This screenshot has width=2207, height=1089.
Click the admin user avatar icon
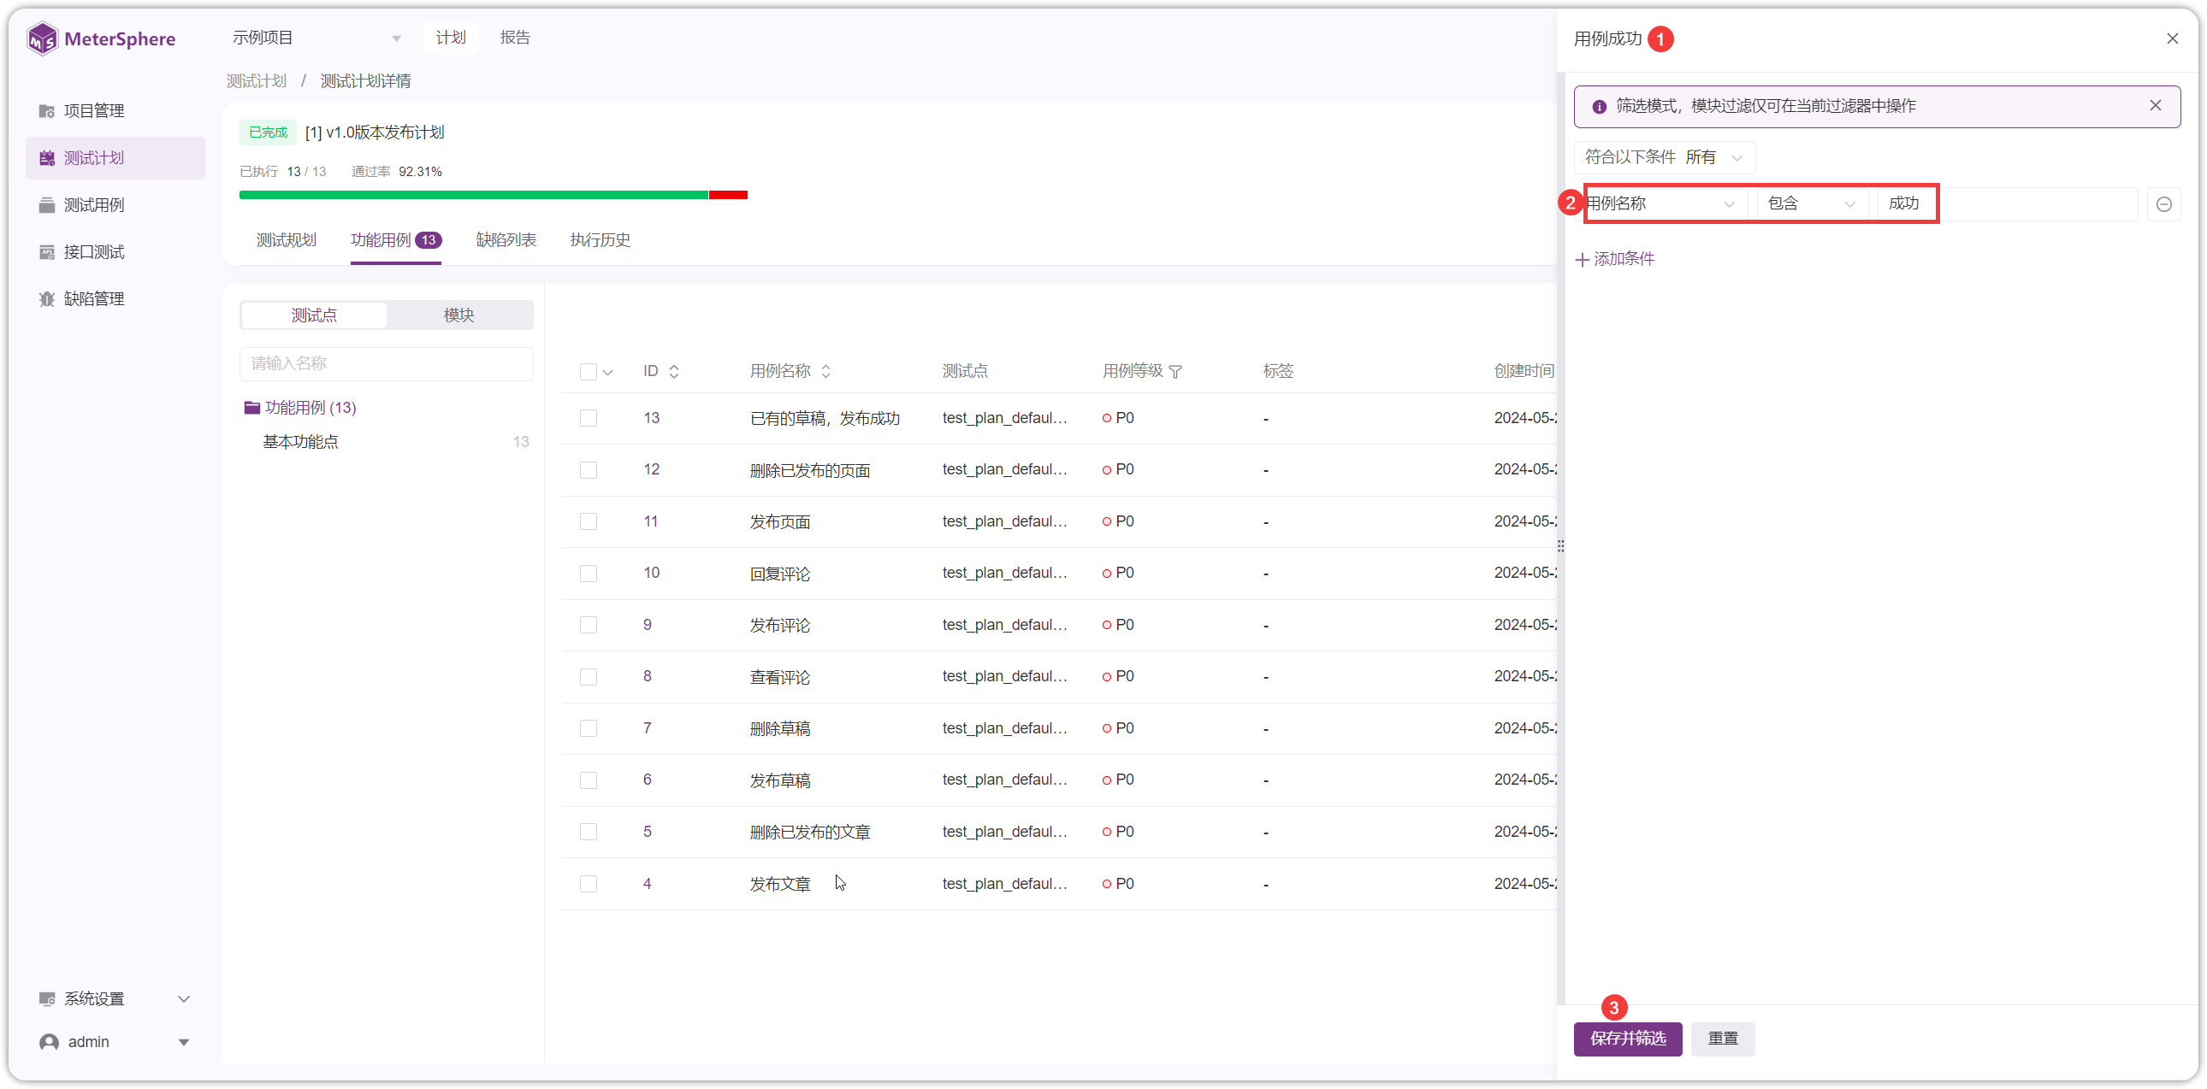tap(50, 1042)
